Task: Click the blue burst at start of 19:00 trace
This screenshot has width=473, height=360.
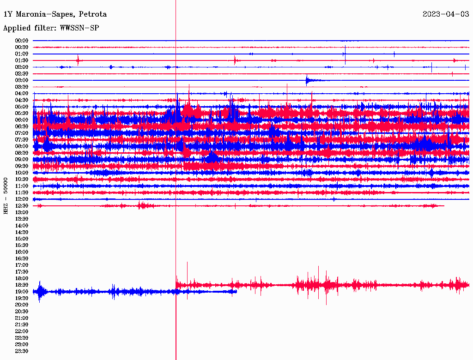Action: [40, 292]
